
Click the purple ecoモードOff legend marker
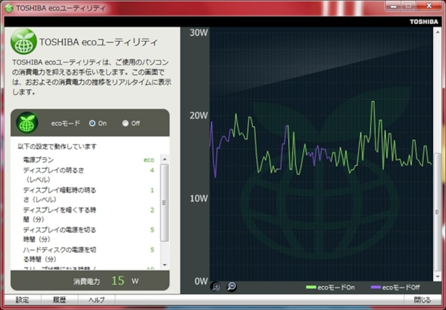coord(376,287)
